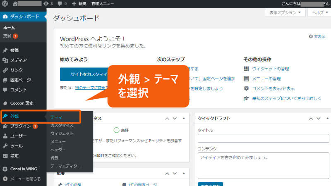Collapse site health panel toggle
The image size is (331, 186).
coord(184,119)
